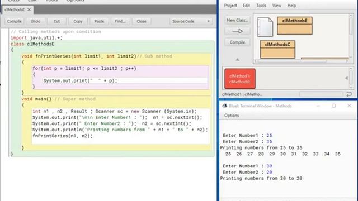Click the BlueJ terminal window bird icon
The width and height of the screenshot is (358, 201).
pos(225,106)
